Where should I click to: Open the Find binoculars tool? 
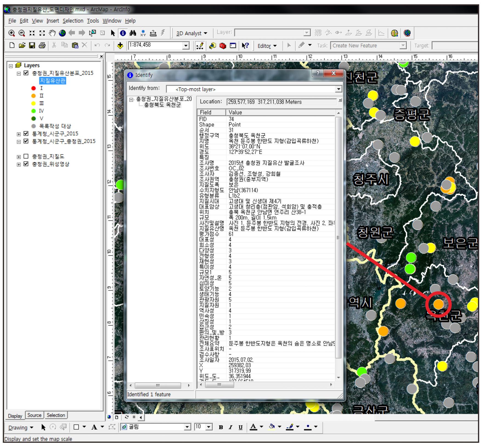click(133, 33)
